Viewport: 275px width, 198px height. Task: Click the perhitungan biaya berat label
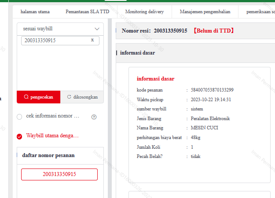[x=159, y=137]
